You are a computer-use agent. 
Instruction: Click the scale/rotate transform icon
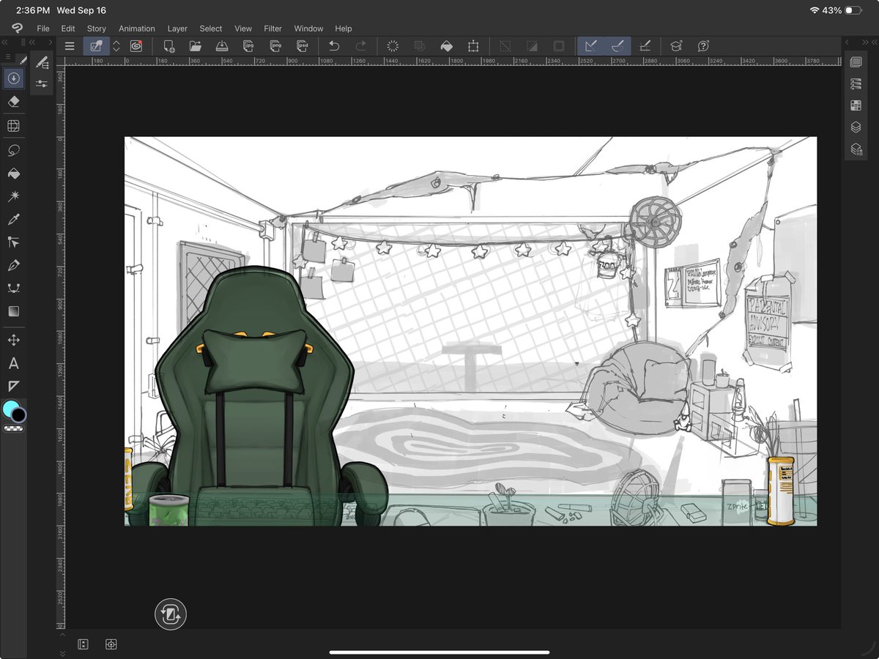coord(473,46)
